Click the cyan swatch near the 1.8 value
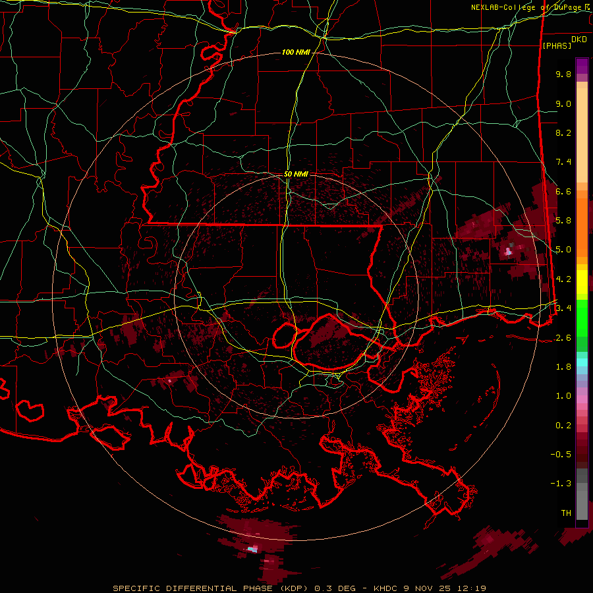Viewport: 593px width, 593px height. point(582,362)
